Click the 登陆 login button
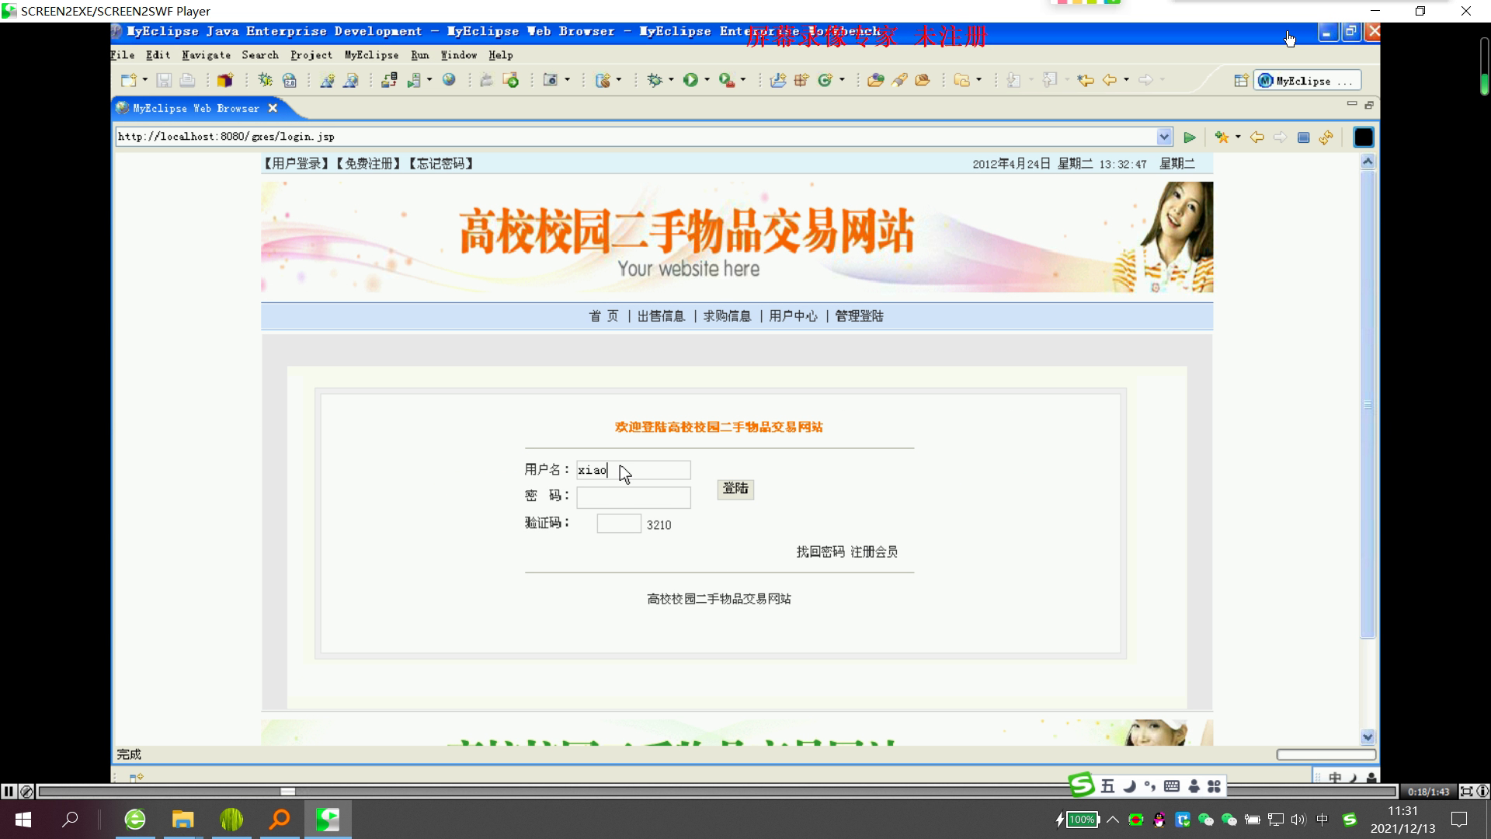 735,489
